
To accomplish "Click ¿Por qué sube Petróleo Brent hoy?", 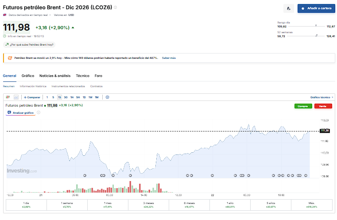I will [x=29, y=45].
